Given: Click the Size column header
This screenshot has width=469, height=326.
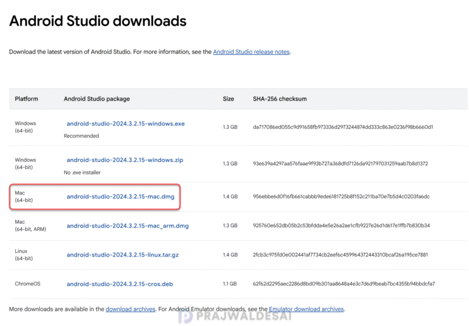Looking at the screenshot, I should (x=228, y=99).
